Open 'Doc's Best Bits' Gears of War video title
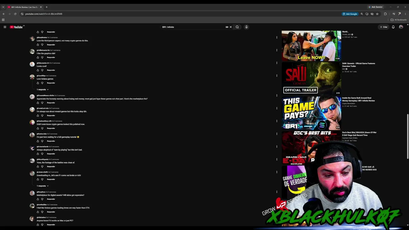This screenshot has height=230, width=409. [359, 134]
